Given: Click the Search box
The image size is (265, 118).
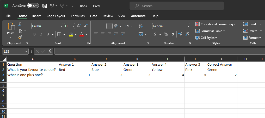Looking at the screenshot, I should tap(177, 6).
